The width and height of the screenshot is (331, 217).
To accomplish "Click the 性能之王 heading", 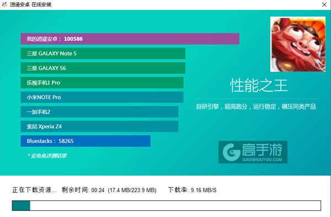I will point(259,86).
